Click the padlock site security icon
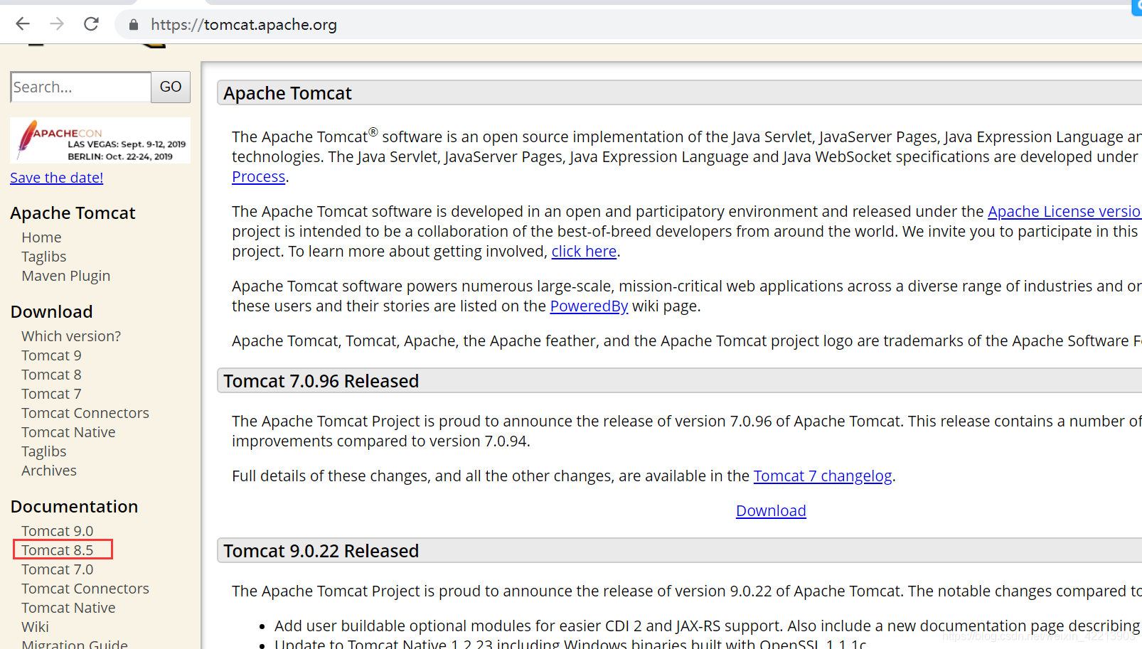The image size is (1142, 649). click(134, 25)
